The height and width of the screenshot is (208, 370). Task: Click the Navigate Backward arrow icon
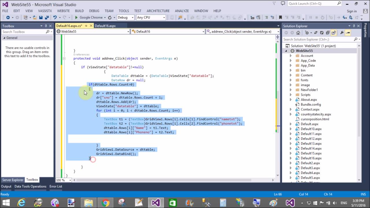8,17
